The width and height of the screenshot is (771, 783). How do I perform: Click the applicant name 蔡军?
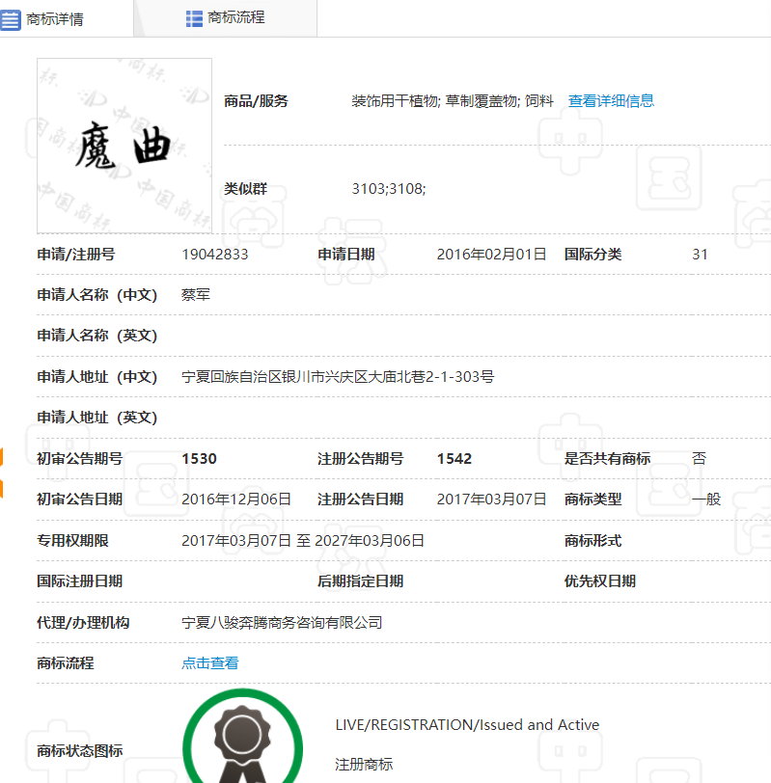(196, 295)
